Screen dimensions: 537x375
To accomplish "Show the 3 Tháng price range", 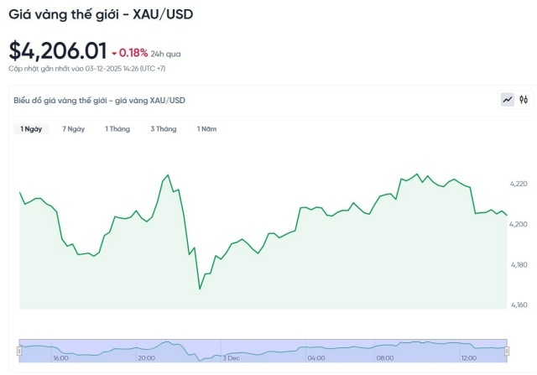I will pos(164,129).
